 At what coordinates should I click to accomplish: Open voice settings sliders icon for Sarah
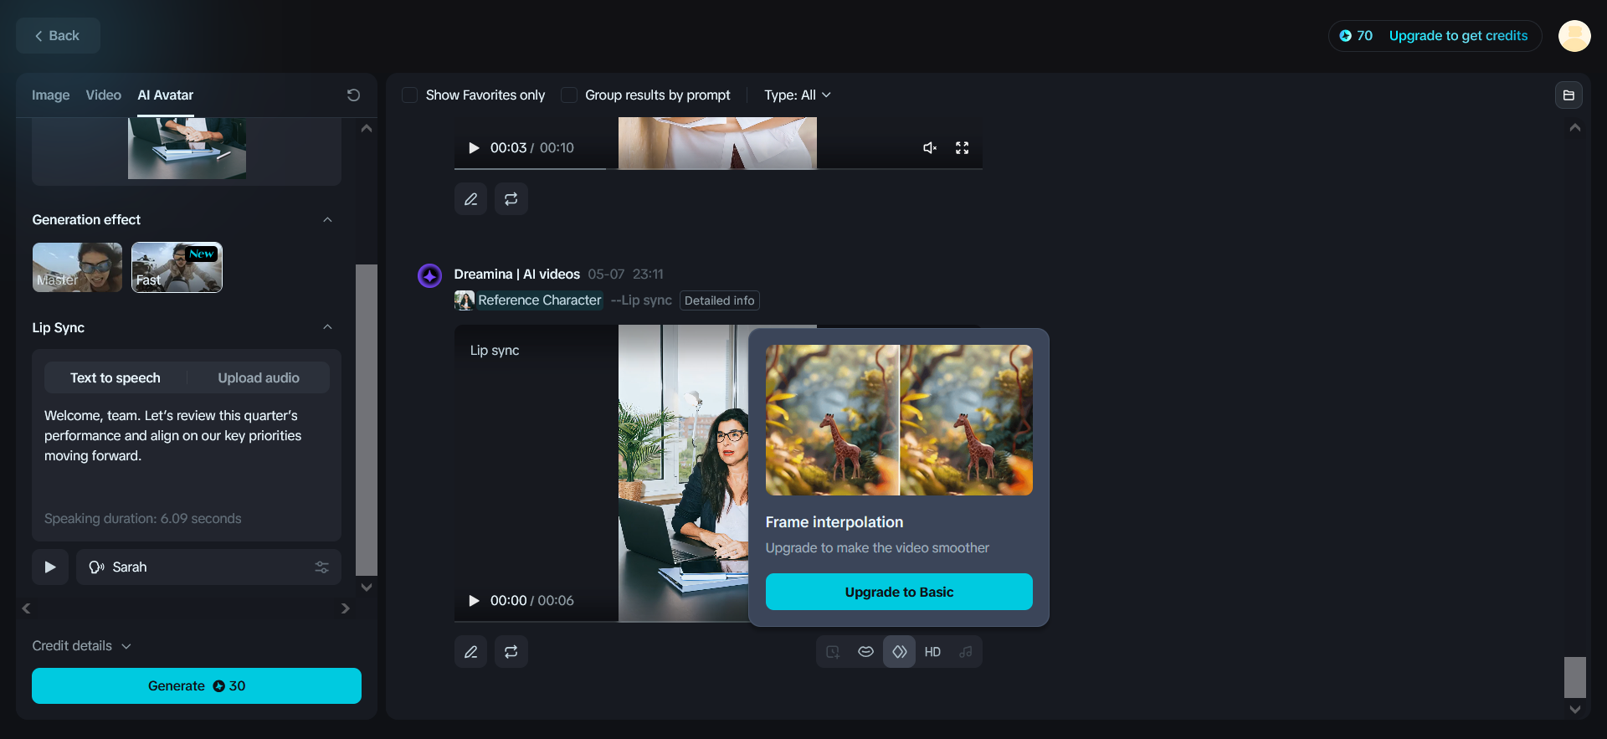(321, 567)
